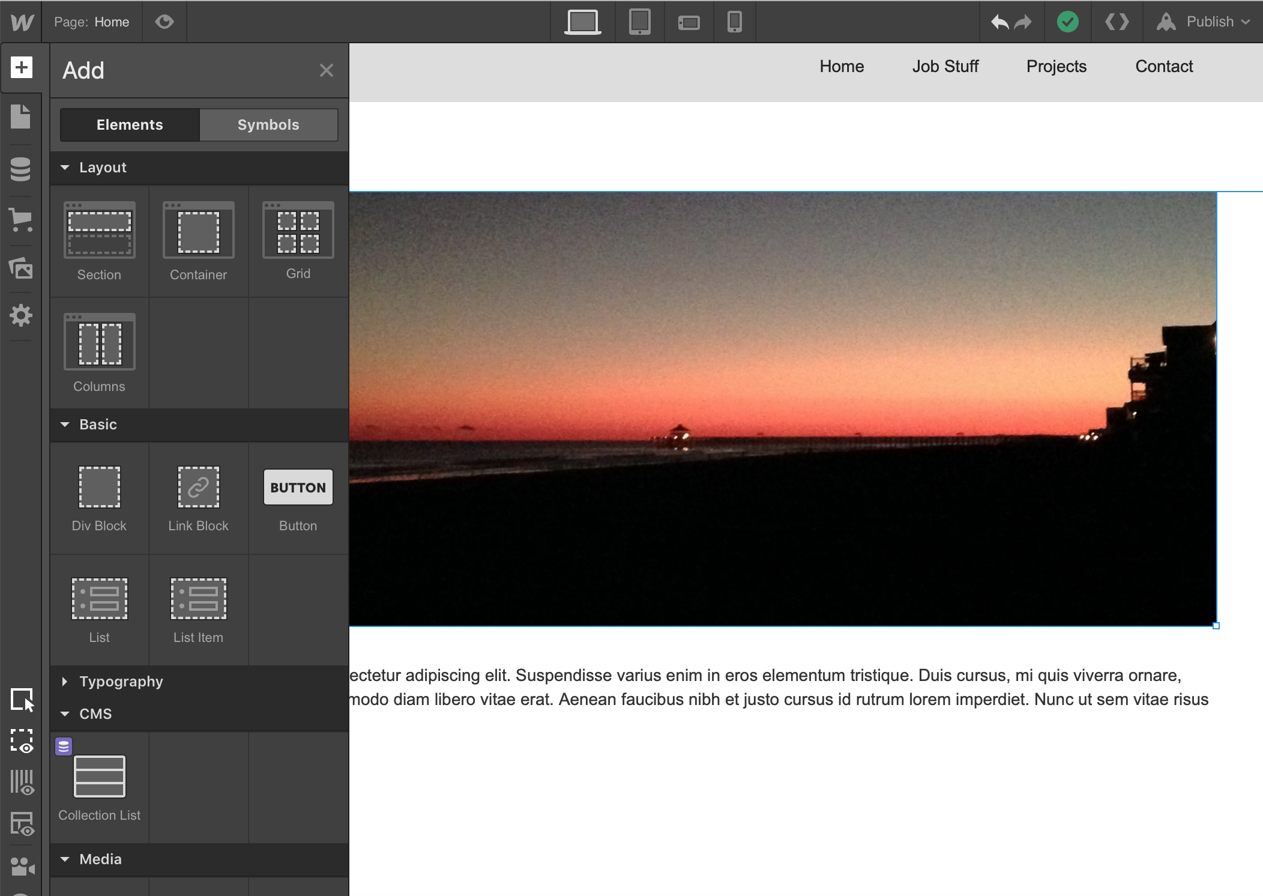
Task: Open the Assets panel icon
Action: click(20, 268)
